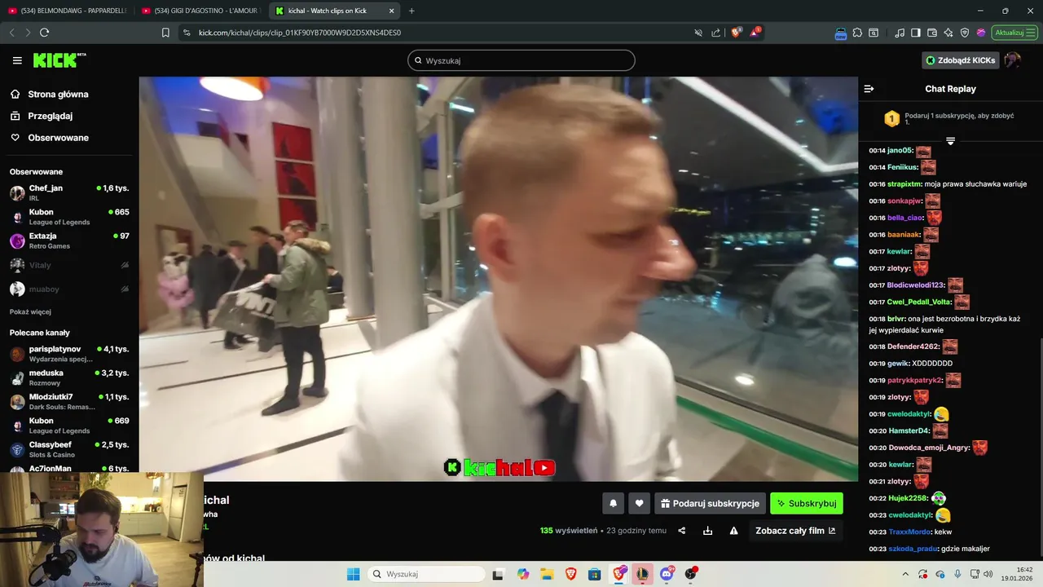1043x587 pixels.
Task: Open Discord from the taskbar
Action: click(667, 574)
